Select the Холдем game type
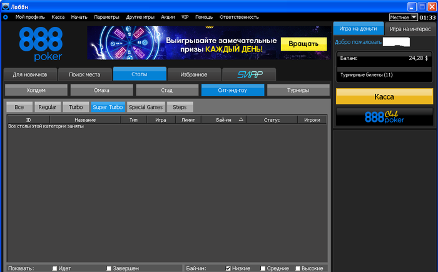The height and width of the screenshot is (272, 438). coord(36,90)
